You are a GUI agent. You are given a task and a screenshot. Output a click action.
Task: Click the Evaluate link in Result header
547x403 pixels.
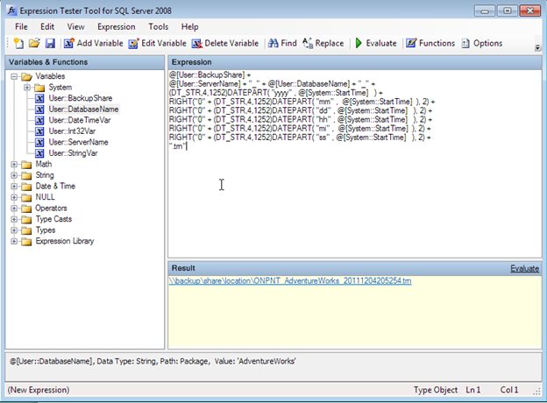(x=524, y=268)
